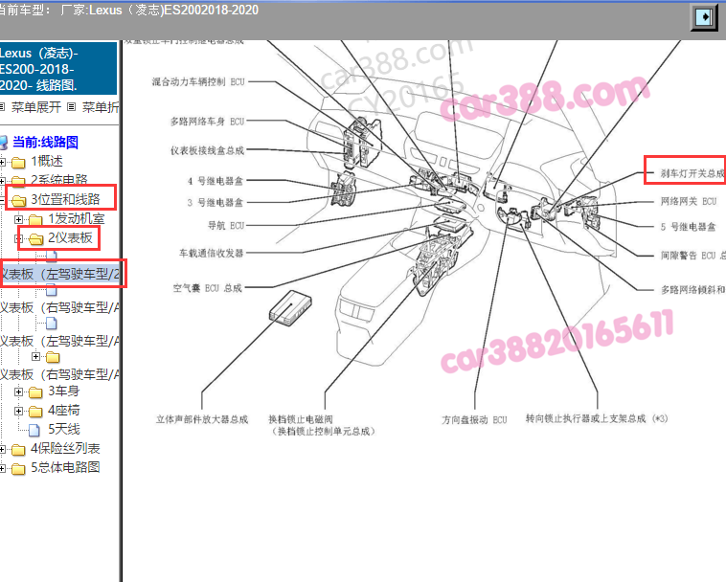Click the 混合动力车辆控制 ECU label
Viewport: 726px width, 582px height.
[198, 82]
